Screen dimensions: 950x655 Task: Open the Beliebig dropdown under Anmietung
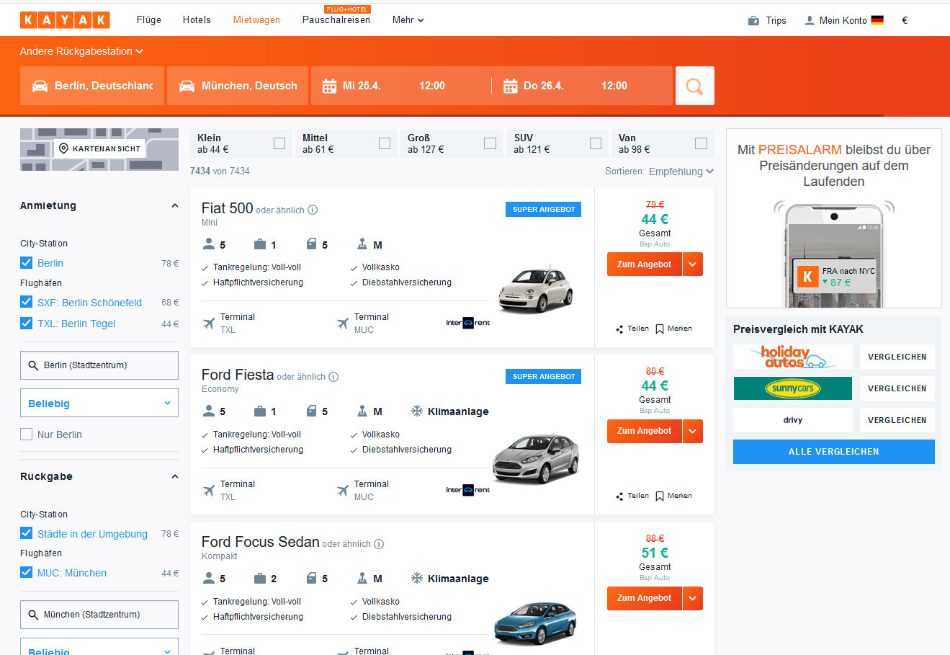99,404
